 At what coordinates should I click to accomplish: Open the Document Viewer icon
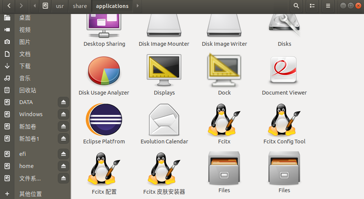(284, 70)
